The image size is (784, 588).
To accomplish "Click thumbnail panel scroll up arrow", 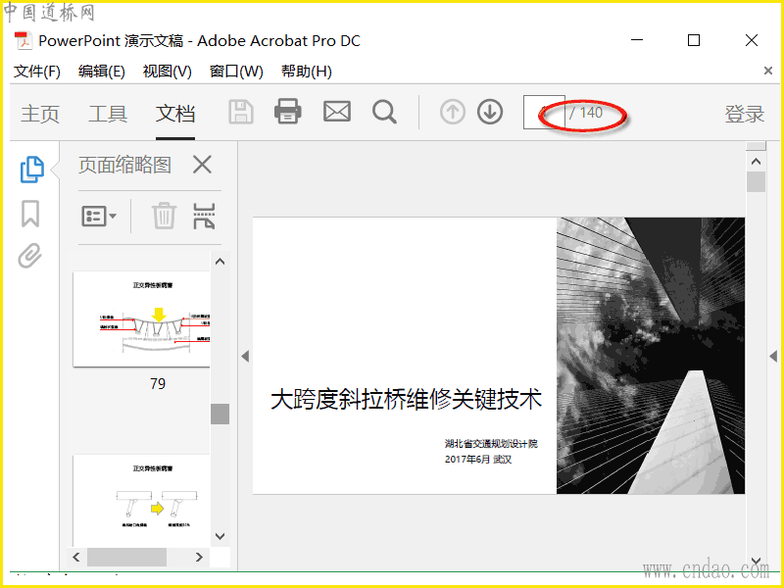I will [x=220, y=262].
